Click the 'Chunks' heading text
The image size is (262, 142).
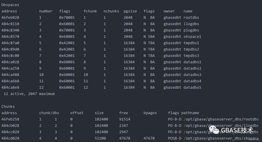point(8,107)
